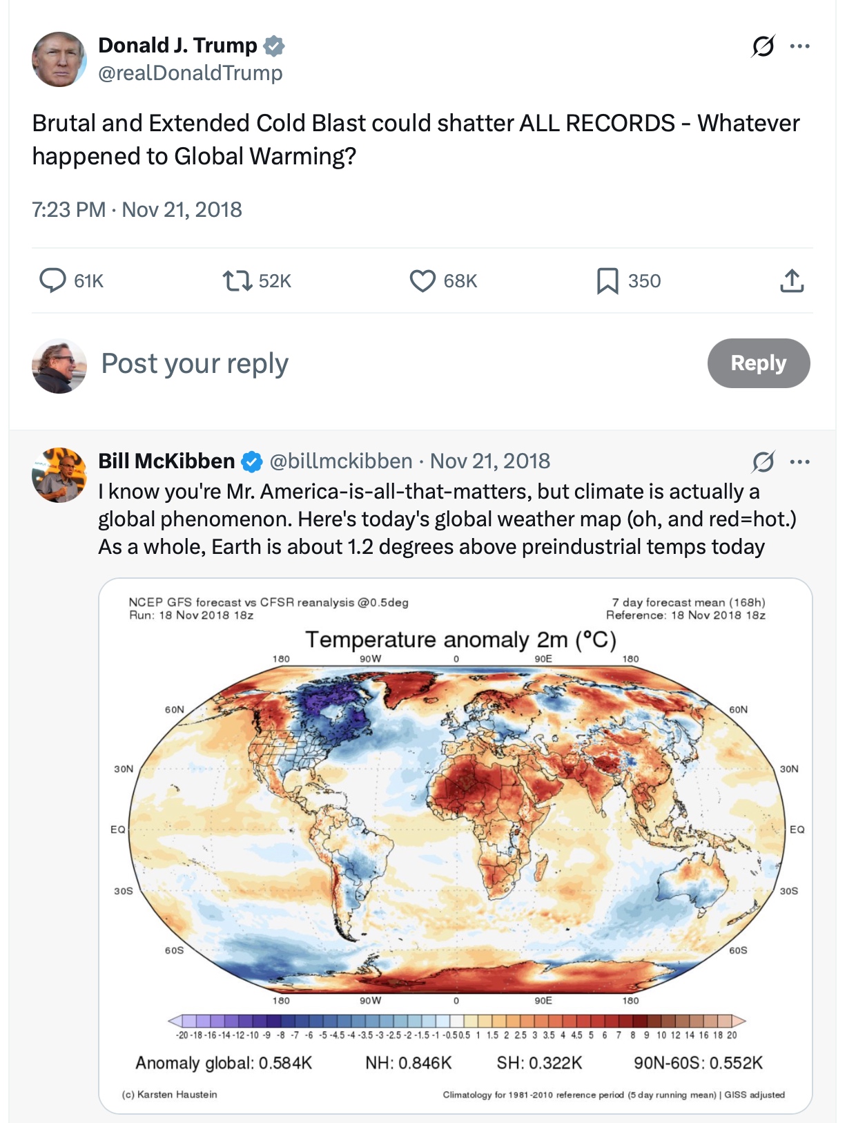Click the verified badge beside Donald J. Trump
The image size is (856, 1123).
(x=275, y=46)
